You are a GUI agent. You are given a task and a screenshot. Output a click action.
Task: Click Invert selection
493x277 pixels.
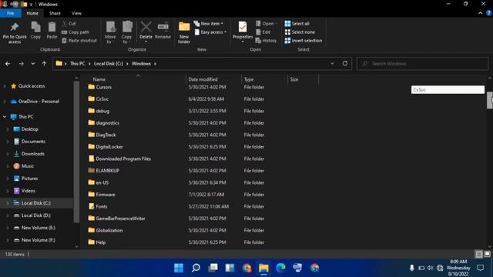click(303, 41)
